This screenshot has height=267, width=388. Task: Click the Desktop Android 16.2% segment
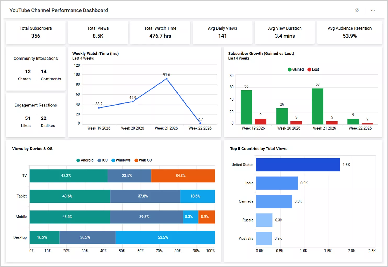44,237
